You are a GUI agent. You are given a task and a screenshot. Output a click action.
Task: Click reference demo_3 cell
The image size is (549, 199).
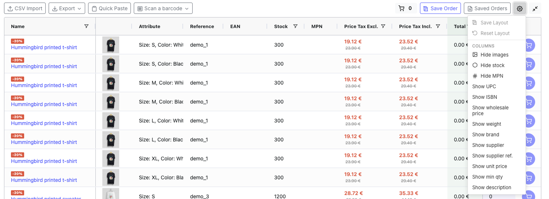(x=200, y=196)
